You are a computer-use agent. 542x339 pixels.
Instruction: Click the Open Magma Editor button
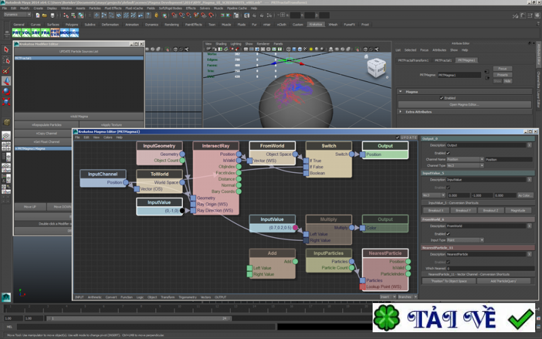pyautogui.click(x=463, y=104)
